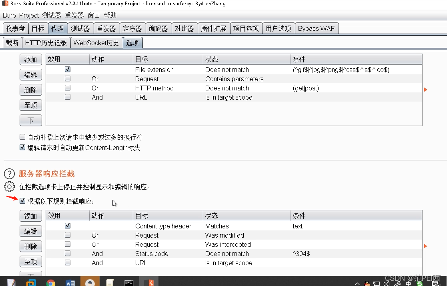Click 添加 button for request rules

click(x=31, y=60)
